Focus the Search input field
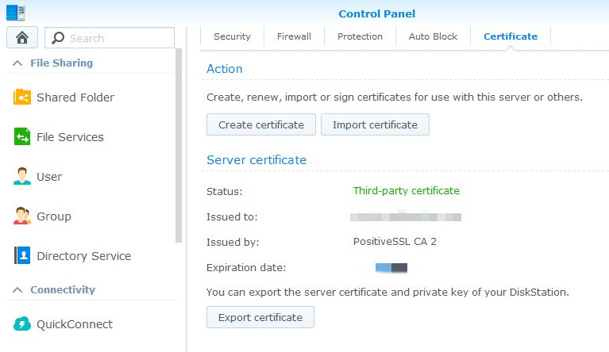This screenshot has width=609, height=352. (119, 38)
